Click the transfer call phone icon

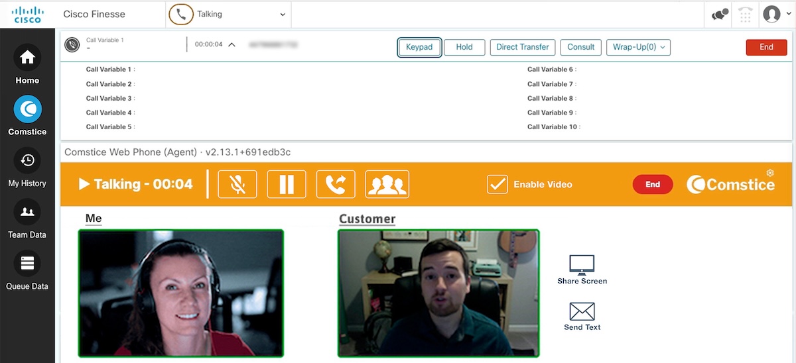[336, 184]
